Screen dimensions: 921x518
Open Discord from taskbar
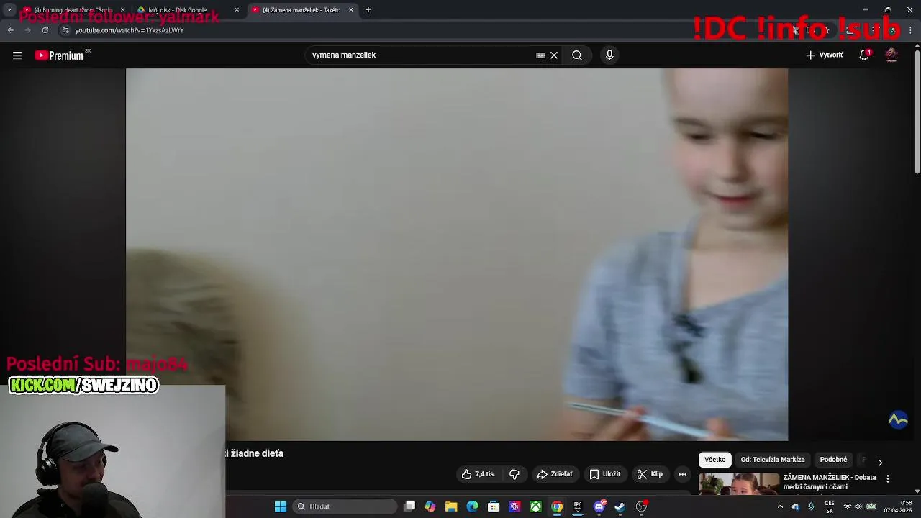599,506
